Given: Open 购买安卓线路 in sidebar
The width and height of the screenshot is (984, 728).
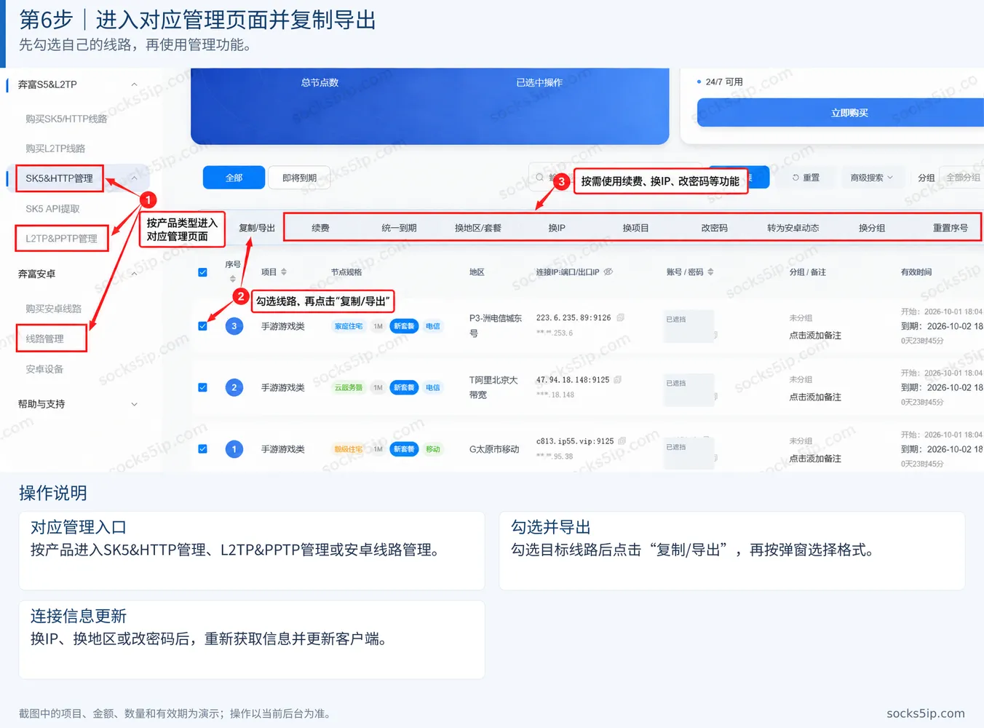Looking at the screenshot, I should coord(54,309).
